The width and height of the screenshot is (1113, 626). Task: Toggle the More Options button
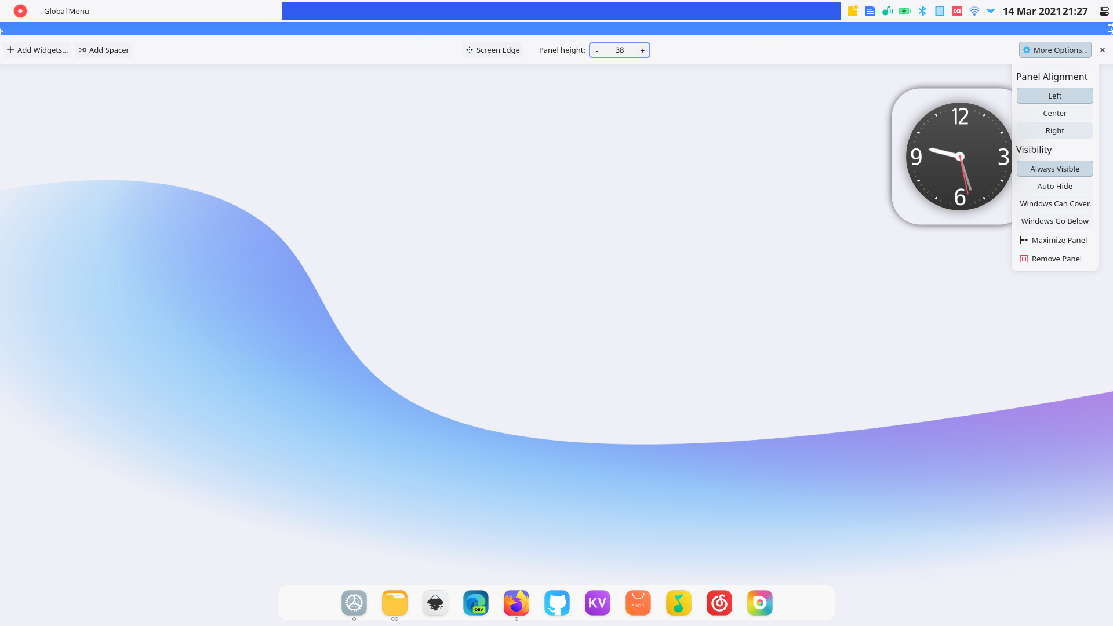point(1055,50)
